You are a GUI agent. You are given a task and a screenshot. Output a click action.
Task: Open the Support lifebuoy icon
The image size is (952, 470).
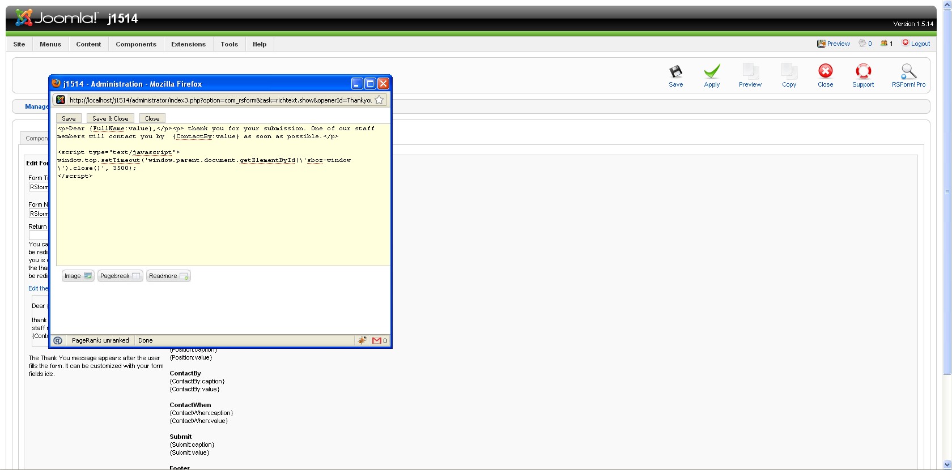(863, 76)
